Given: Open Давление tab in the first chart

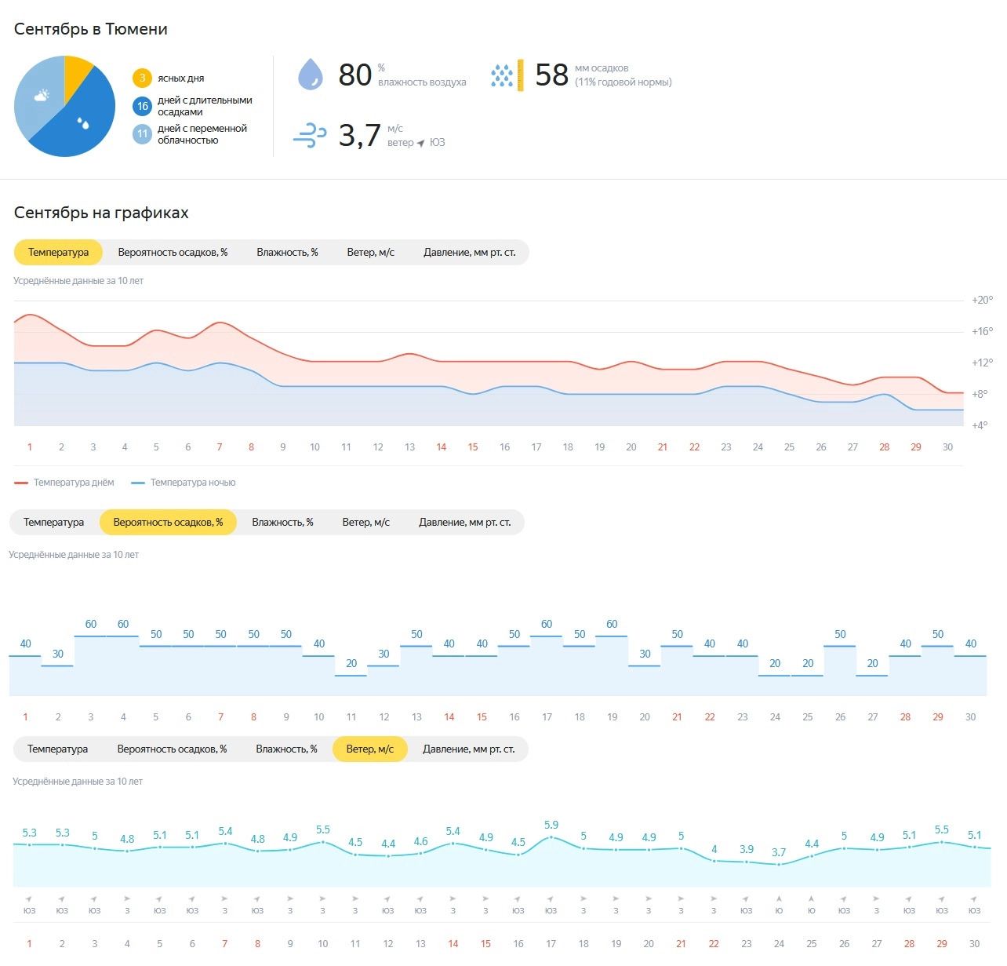Looking at the screenshot, I should pyautogui.click(x=469, y=253).
